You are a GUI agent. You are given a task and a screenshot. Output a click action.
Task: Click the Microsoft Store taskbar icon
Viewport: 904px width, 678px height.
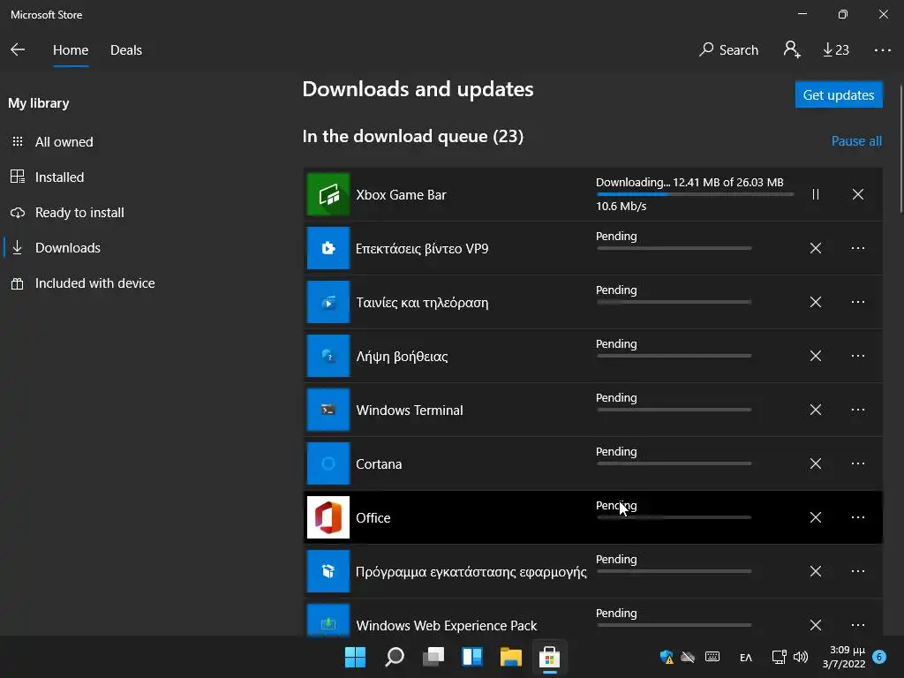pos(549,657)
